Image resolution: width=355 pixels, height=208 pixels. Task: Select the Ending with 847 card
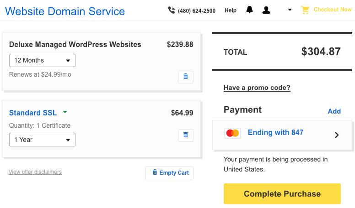point(282,135)
